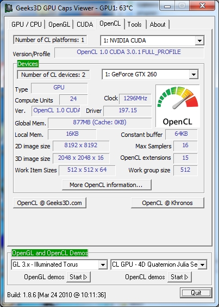
Task: Click the OpenGL and OpenCL Demos group label
Action: click(x=50, y=253)
